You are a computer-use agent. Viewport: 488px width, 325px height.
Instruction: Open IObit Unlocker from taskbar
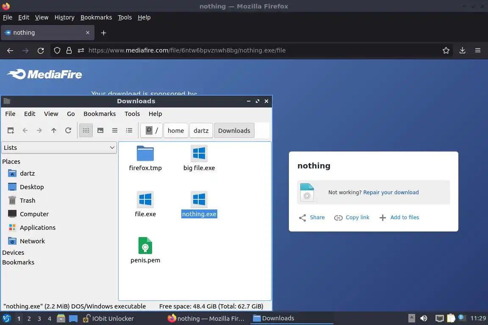[108, 319]
